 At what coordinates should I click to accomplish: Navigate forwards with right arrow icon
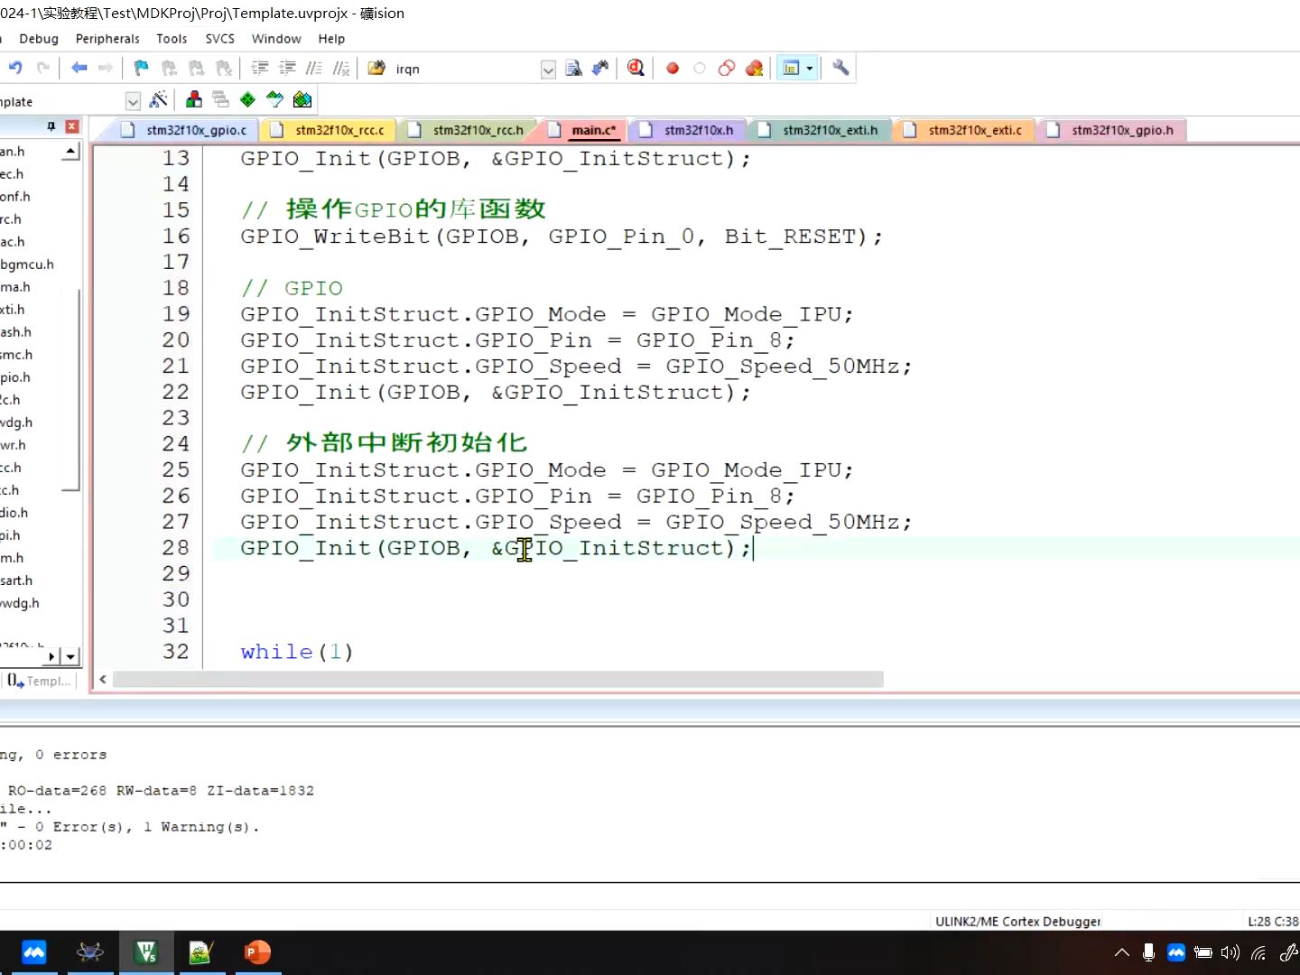point(106,68)
